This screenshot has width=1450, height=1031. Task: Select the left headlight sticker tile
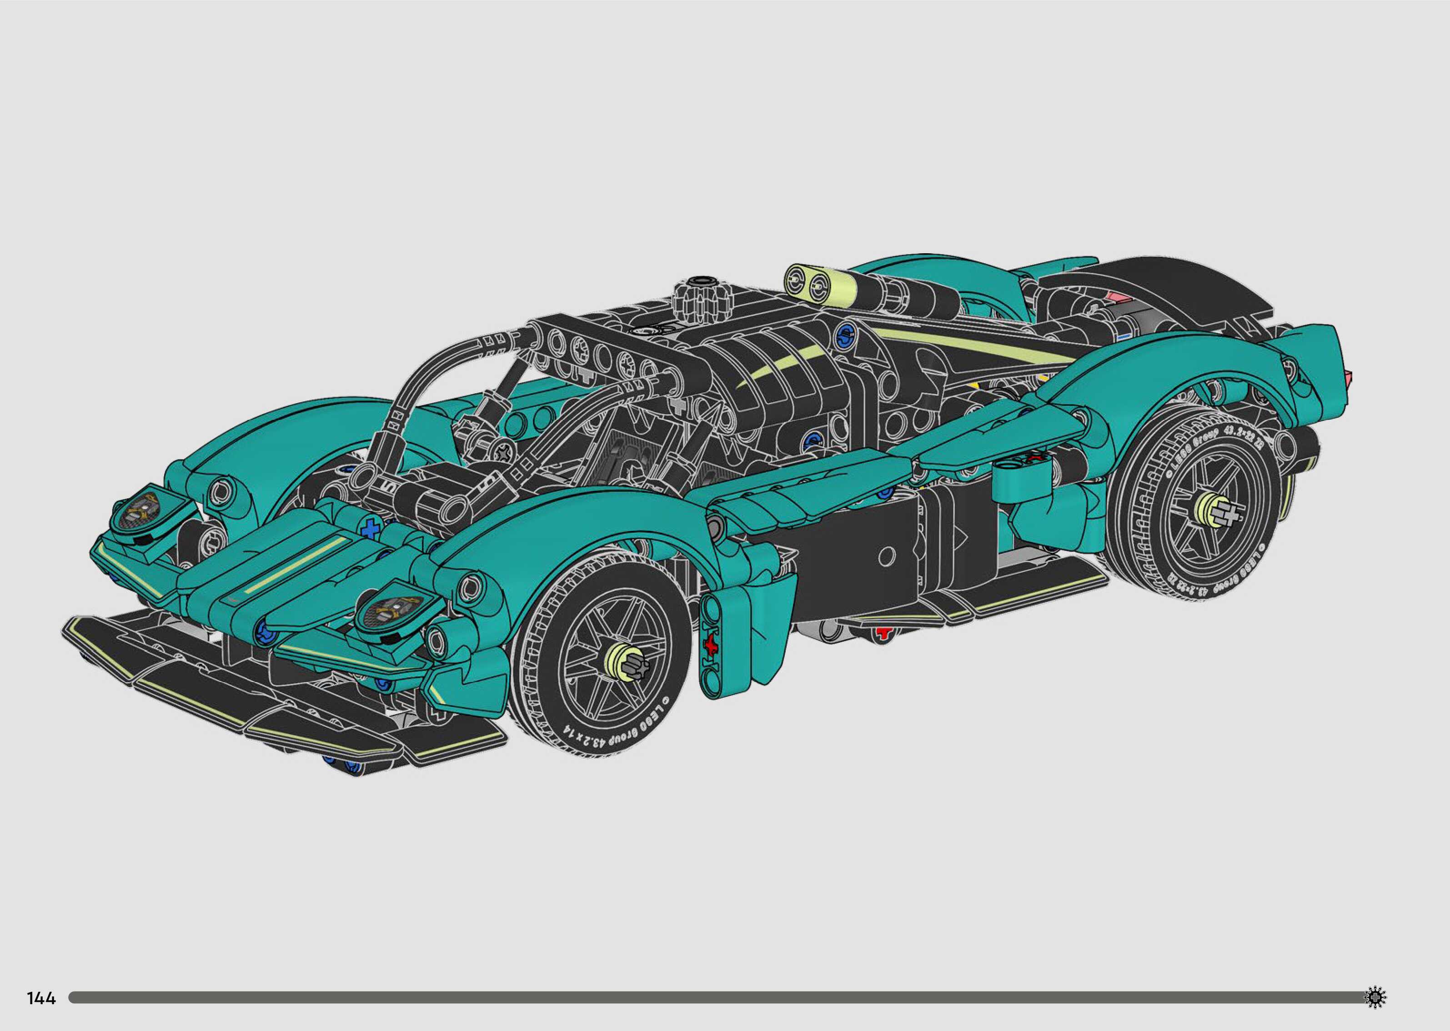pos(144,510)
